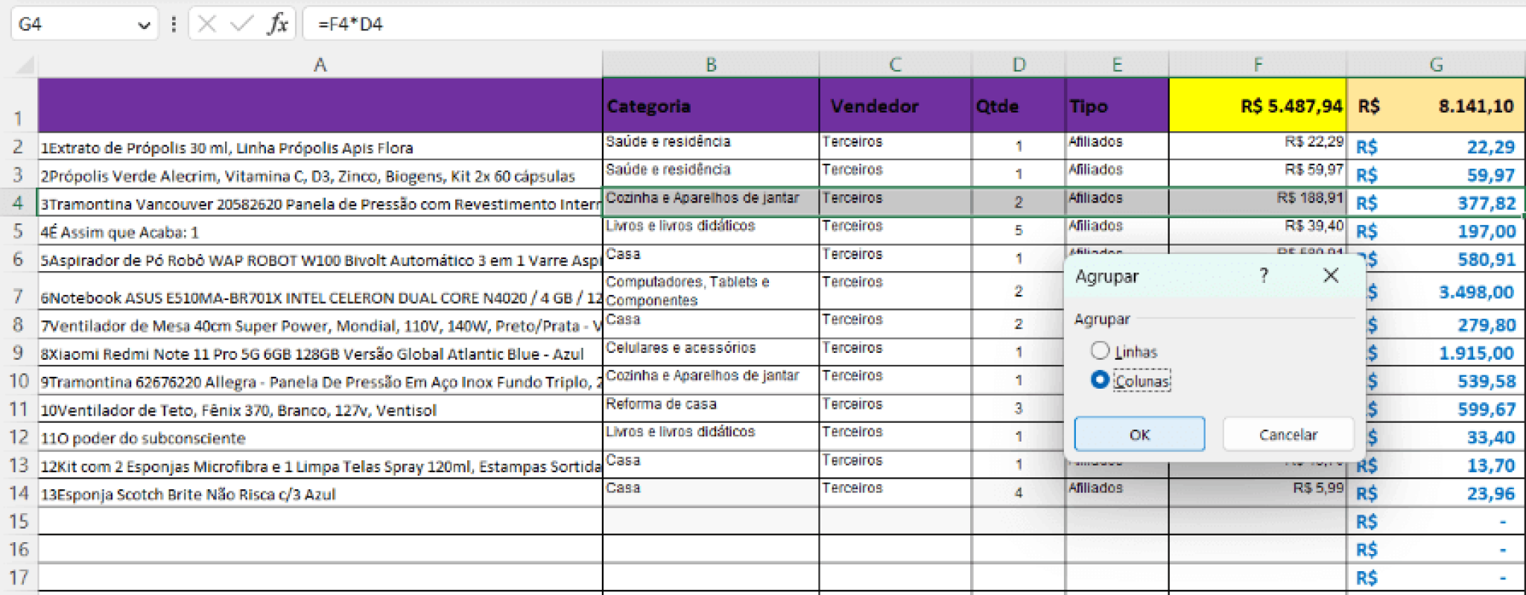Screen dimensions: 1526x595
Task: Click the Insert Function fx icon
Action: 277,25
